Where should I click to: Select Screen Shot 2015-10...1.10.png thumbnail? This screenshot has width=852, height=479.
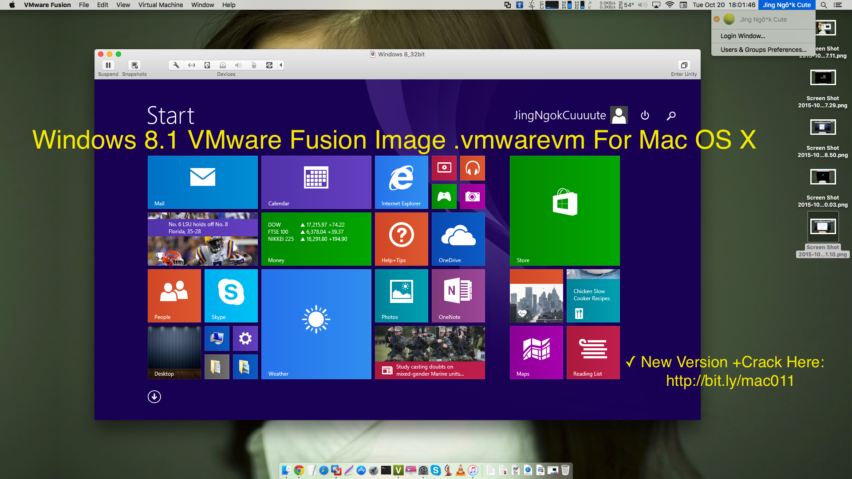click(823, 227)
